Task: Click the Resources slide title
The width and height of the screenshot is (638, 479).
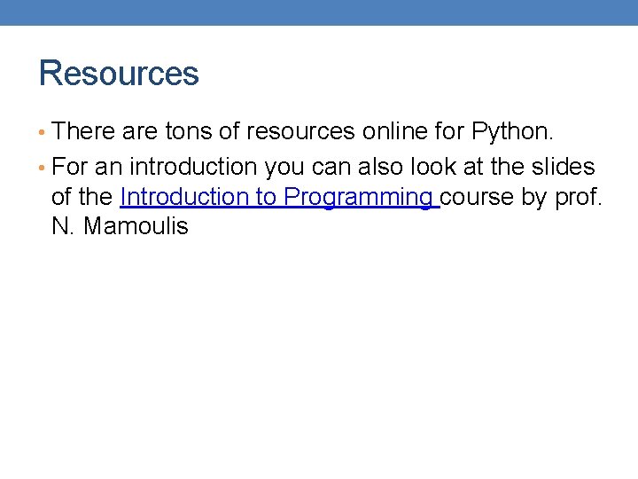Action: (119, 74)
